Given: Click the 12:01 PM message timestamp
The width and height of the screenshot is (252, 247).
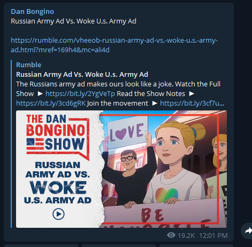Looking at the screenshot, I should (213, 236).
